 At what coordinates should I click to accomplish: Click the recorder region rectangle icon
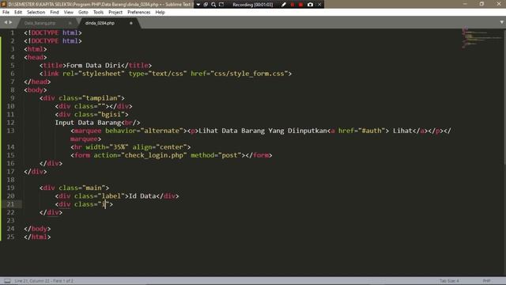point(221,5)
